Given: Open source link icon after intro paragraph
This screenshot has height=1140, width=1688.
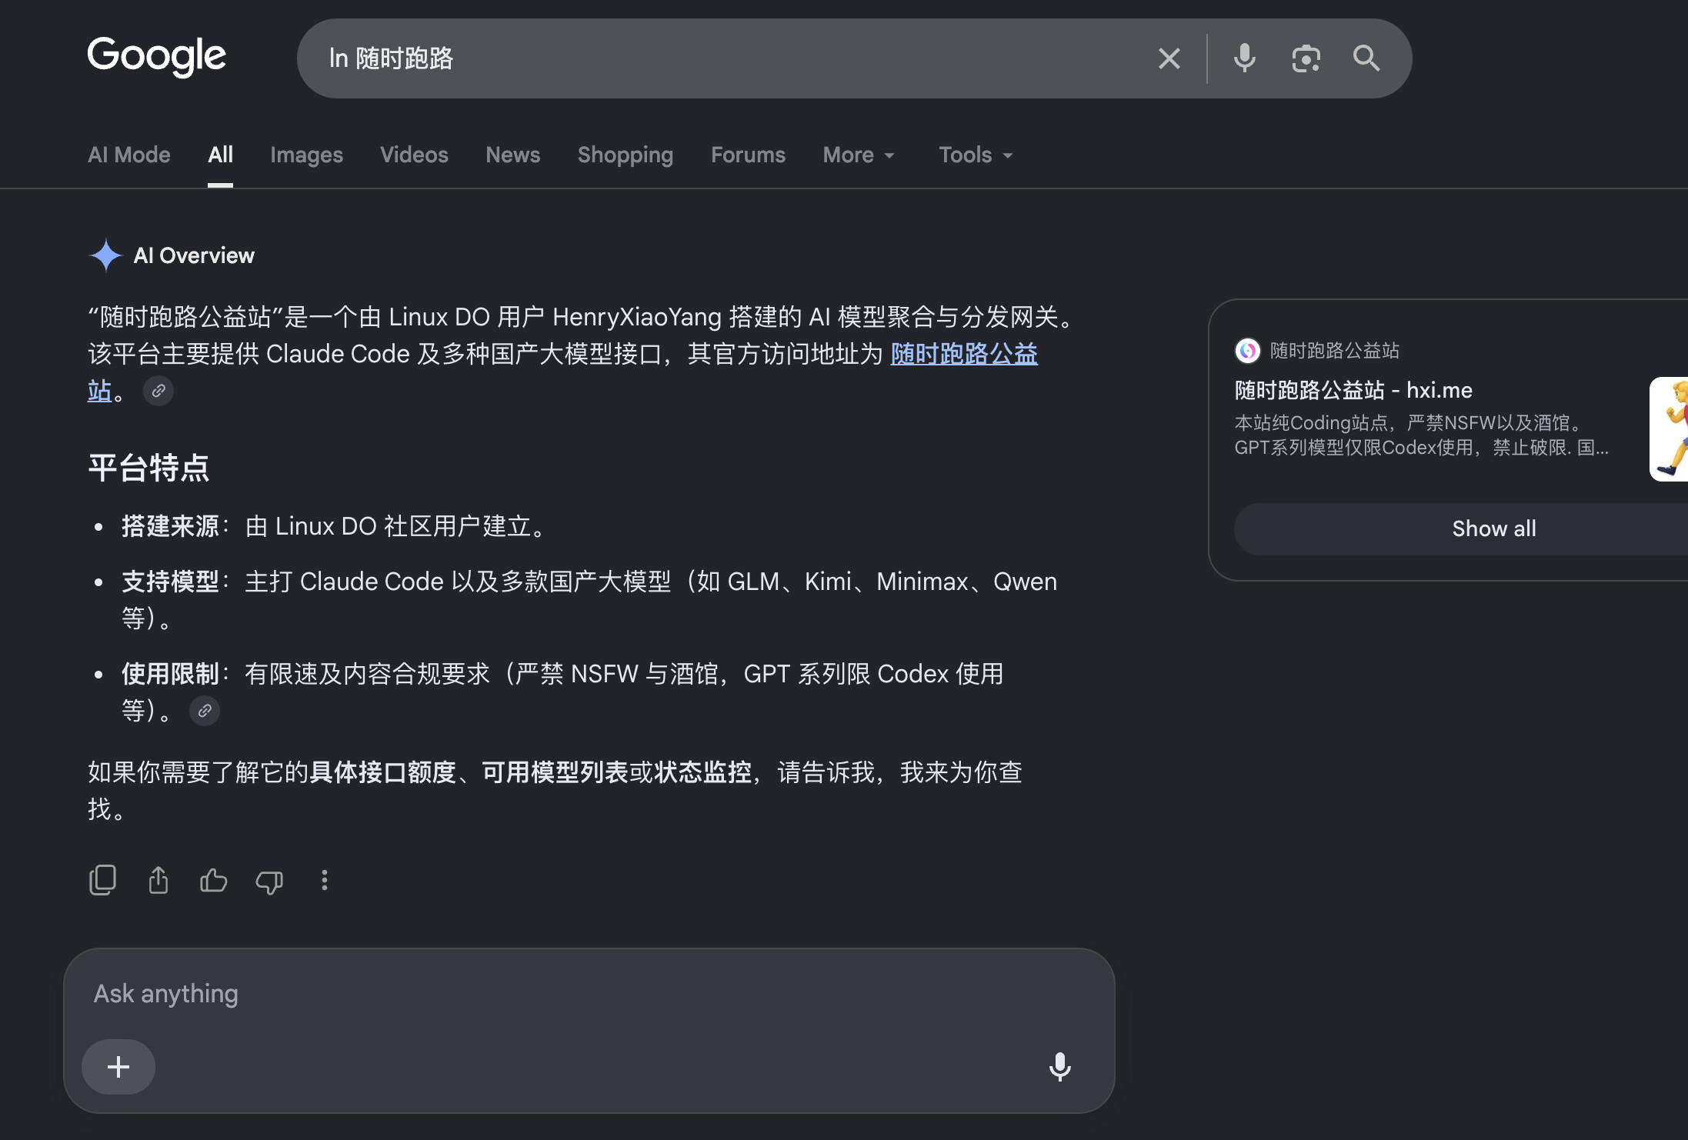Looking at the screenshot, I should click(158, 391).
